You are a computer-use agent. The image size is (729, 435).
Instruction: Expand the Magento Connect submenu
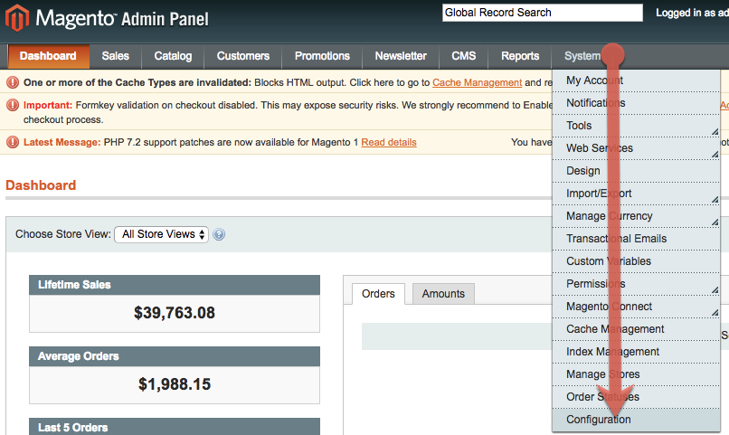(637, 307)
